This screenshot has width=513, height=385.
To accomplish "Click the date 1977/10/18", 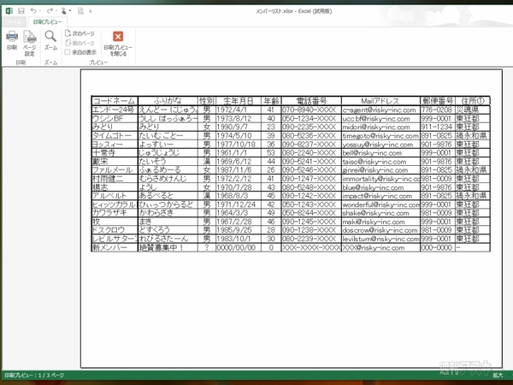I will pyautogui.click(x=239, y=144).
